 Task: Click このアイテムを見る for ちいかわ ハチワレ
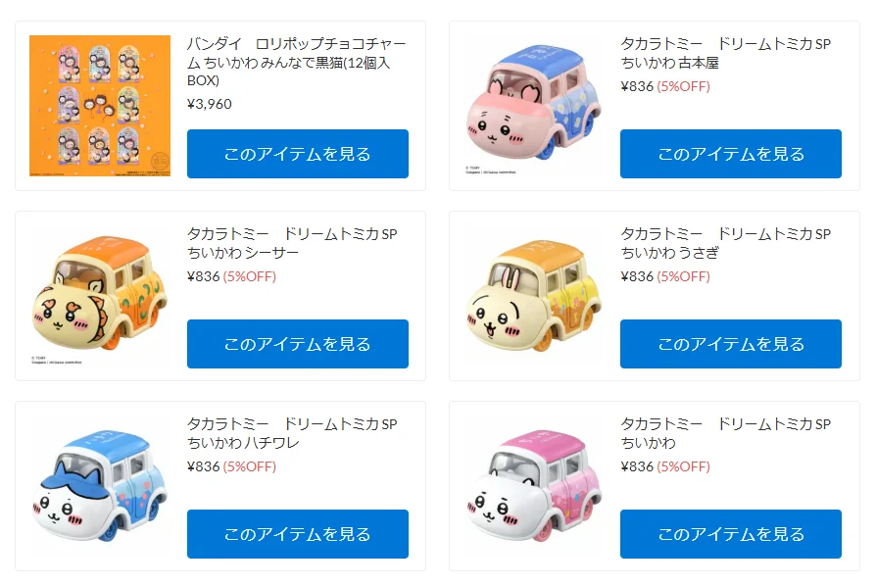(298, 534)
